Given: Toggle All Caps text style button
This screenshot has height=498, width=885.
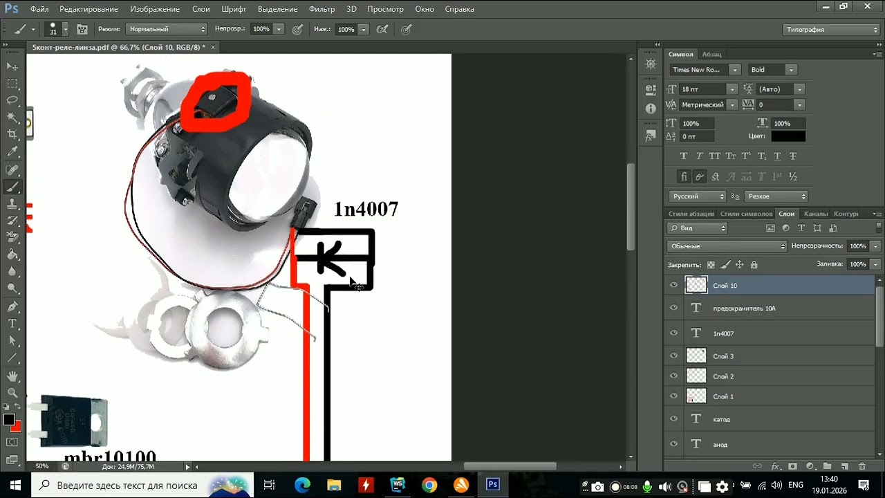Looking at the screenshot, I should [715, 156].
